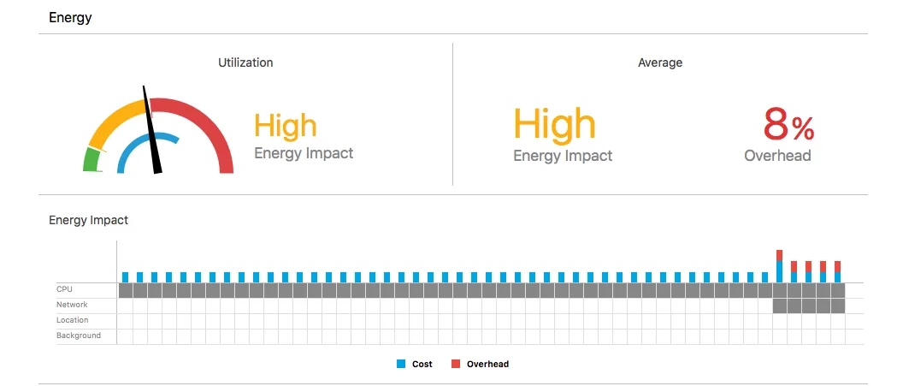Click the green segment of the gauge
The height and width of the screenshot is (386, 903).
coord(91,159)
